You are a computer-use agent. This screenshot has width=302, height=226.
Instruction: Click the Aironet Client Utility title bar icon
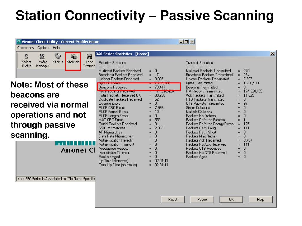(x=19, y=42)
